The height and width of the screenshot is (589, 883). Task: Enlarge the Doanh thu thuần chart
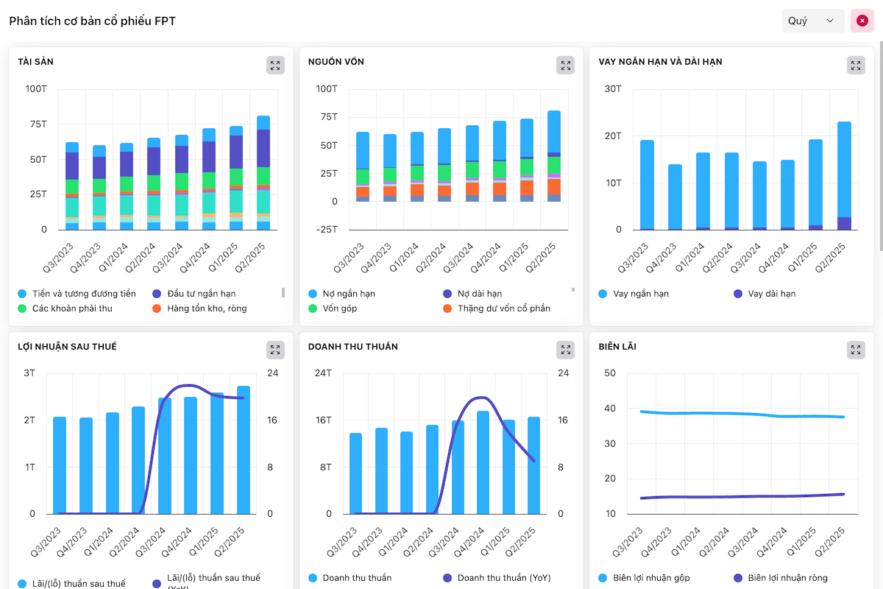565,350
